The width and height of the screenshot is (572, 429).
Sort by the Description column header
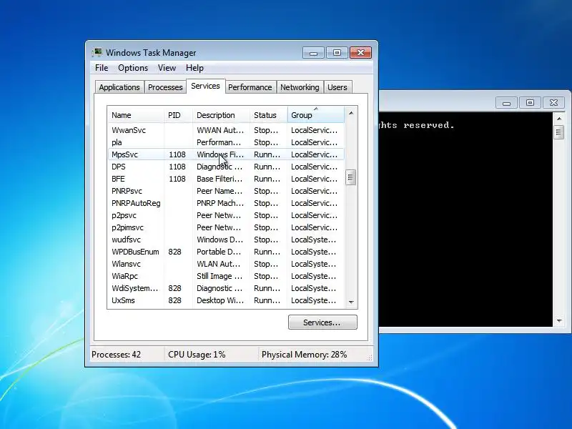[221, 115]
